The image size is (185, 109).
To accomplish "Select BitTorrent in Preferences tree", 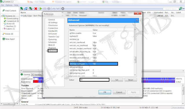I will click(53, 34).
